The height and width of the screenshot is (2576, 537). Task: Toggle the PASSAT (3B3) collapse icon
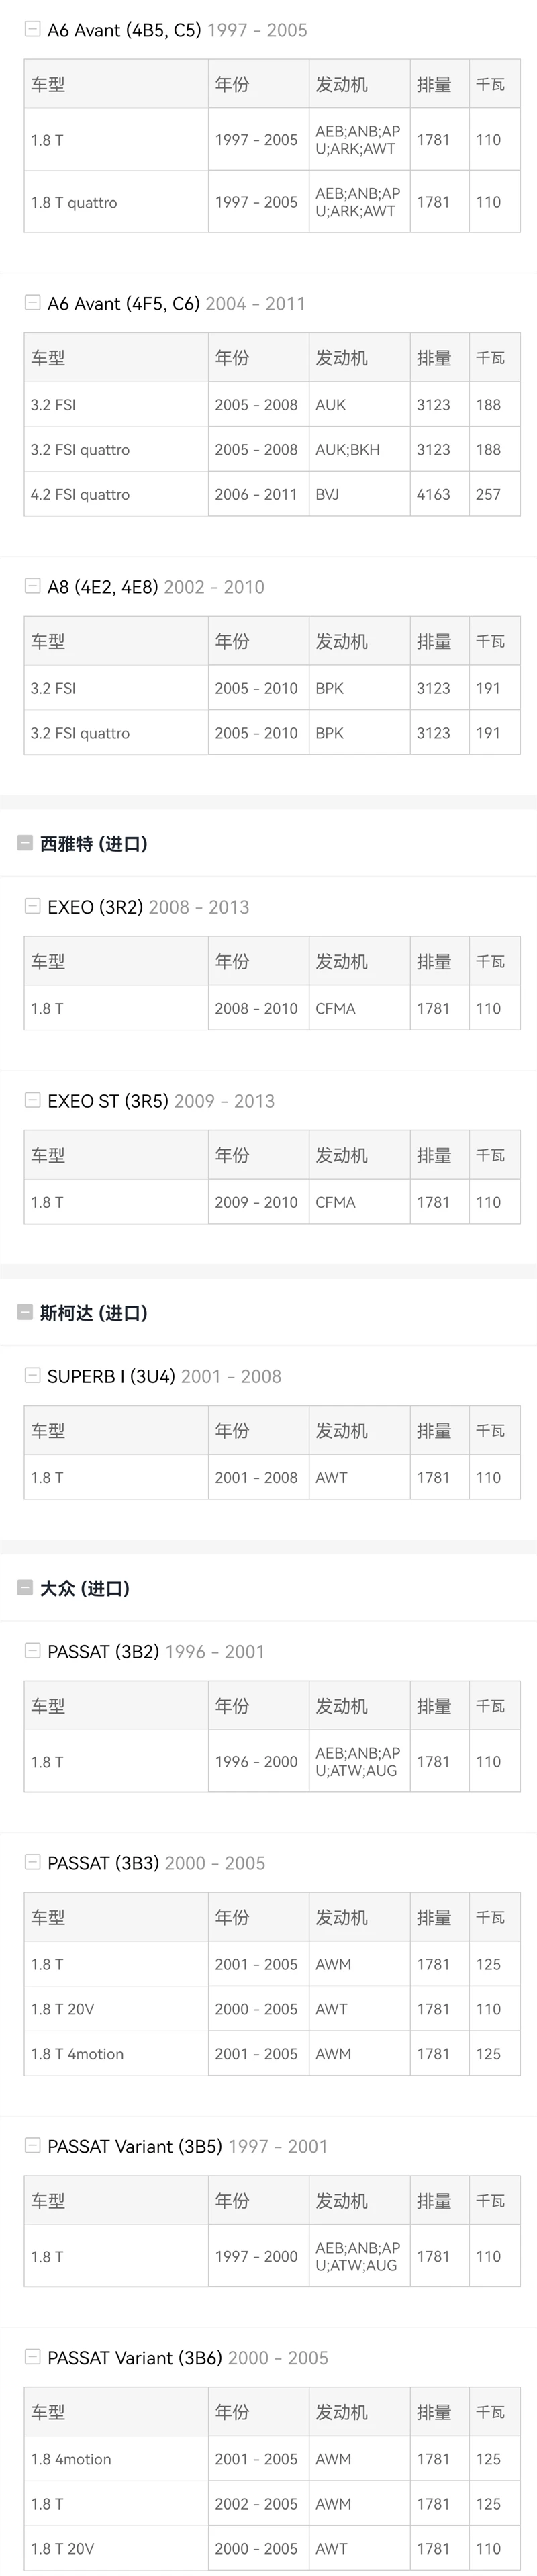pyautogui.click(x=32, y=1862)
